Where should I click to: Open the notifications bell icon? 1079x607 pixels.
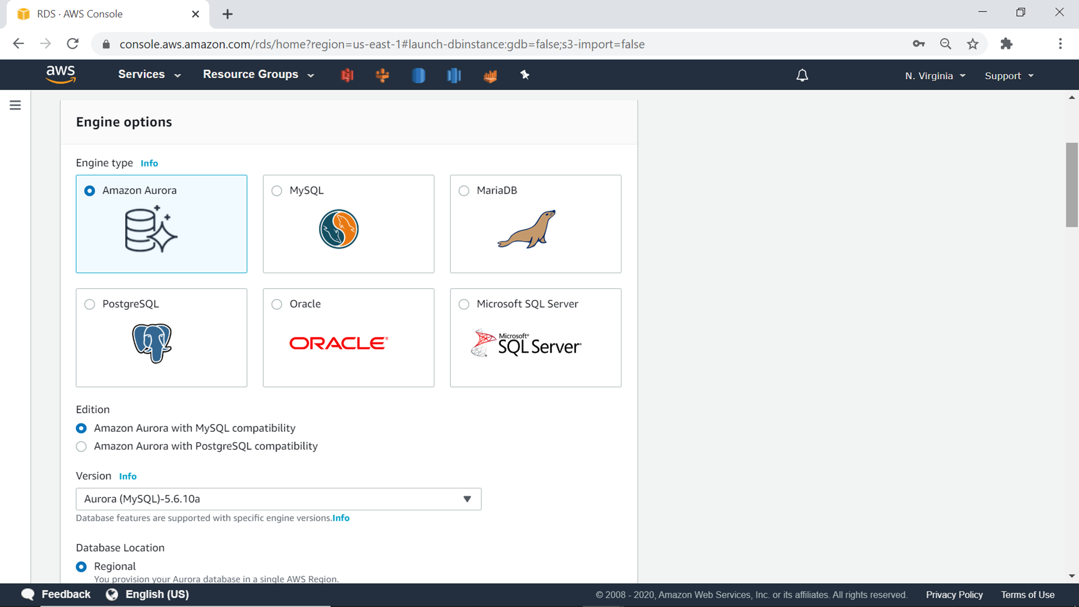click(x=802, y=76)
